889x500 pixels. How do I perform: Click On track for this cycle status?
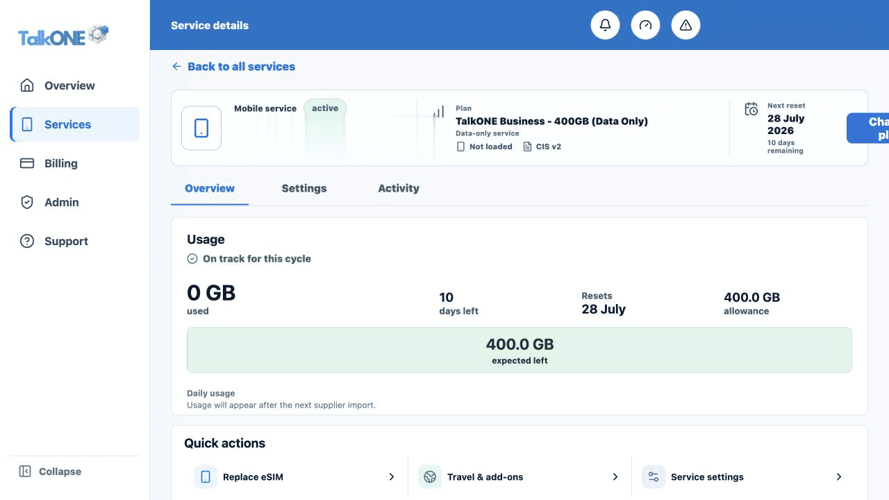[249, 258]
